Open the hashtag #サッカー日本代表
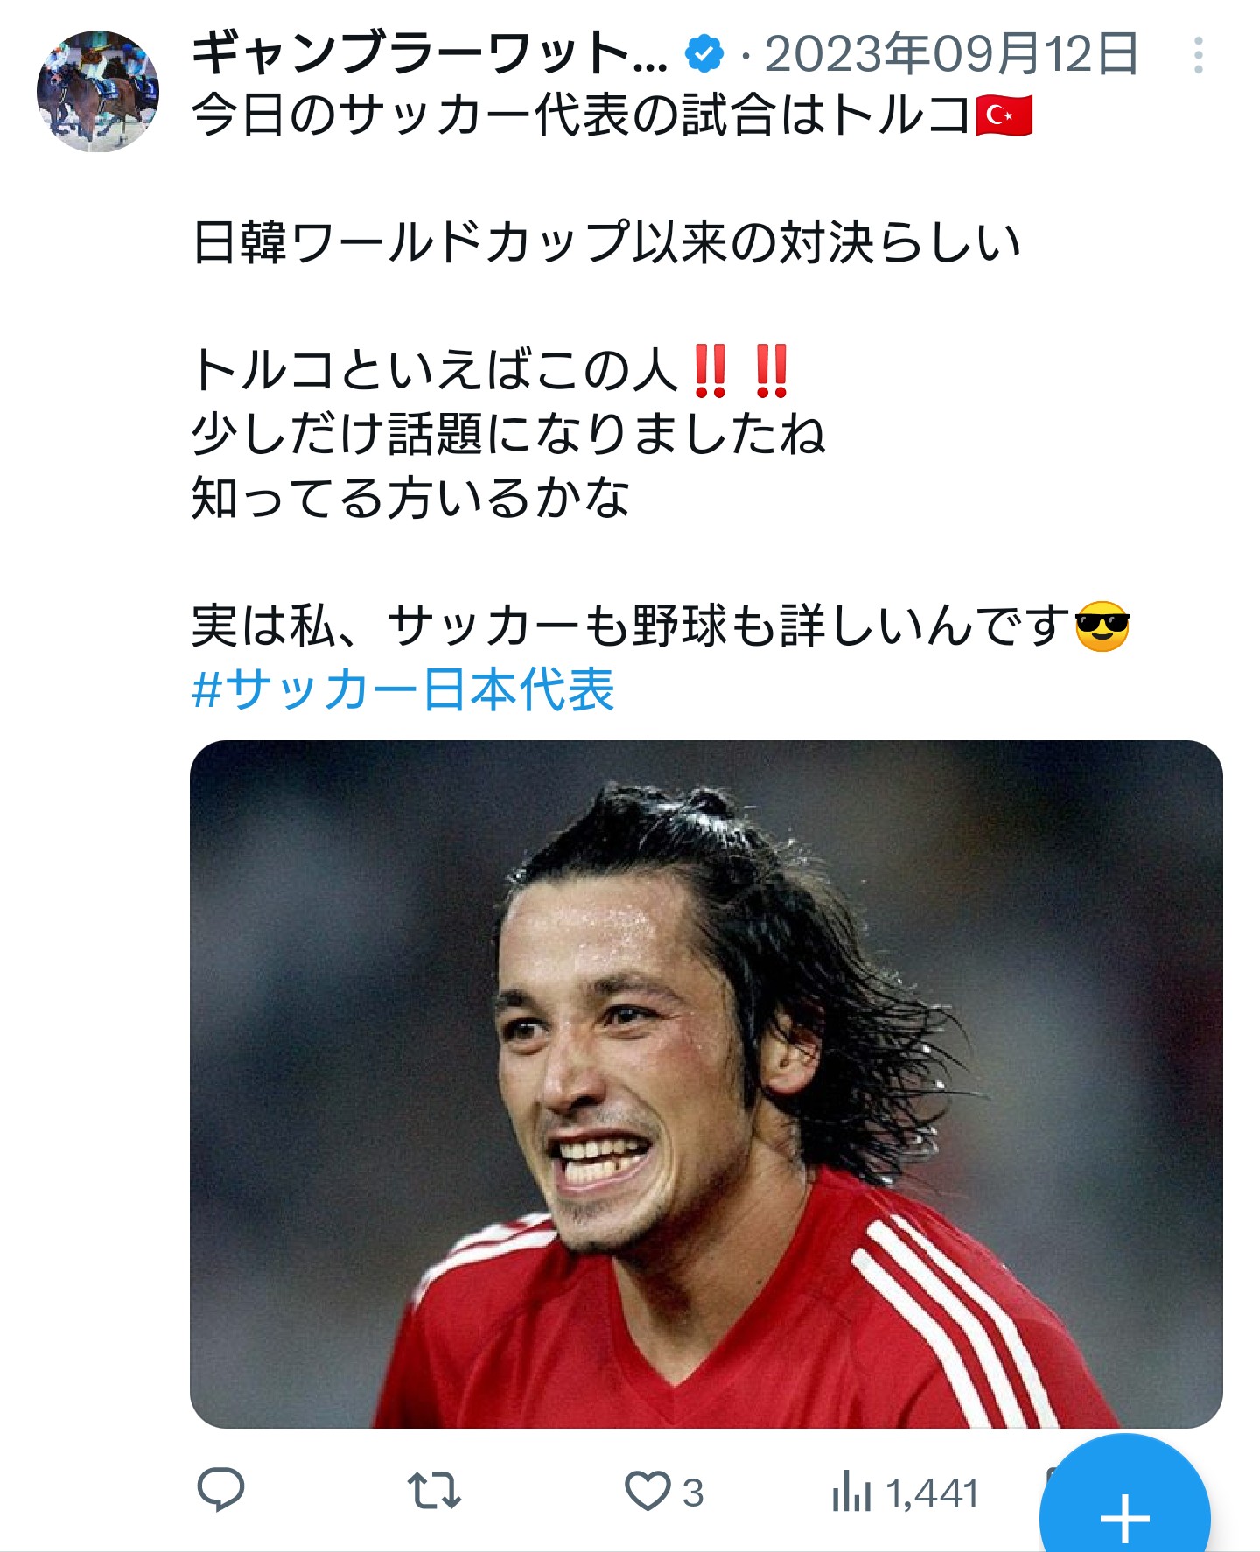The width and height of the screenshot is (1260, 1552). 402,689
